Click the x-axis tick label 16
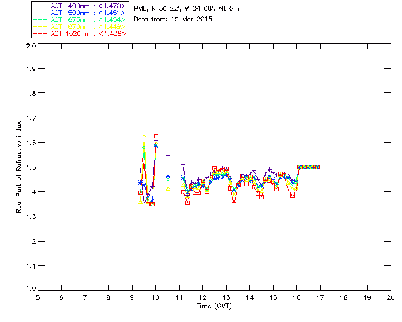The image size is (402, 322). point(297,297)
